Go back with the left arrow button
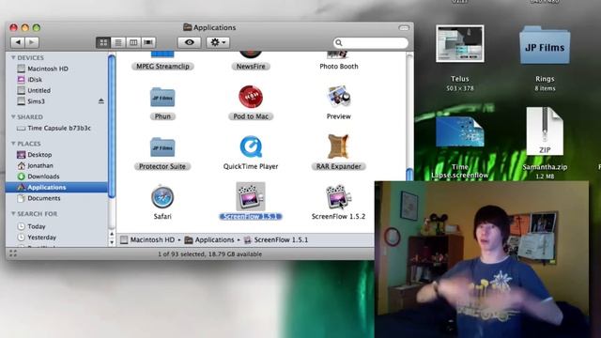 (x=18, y=42)
